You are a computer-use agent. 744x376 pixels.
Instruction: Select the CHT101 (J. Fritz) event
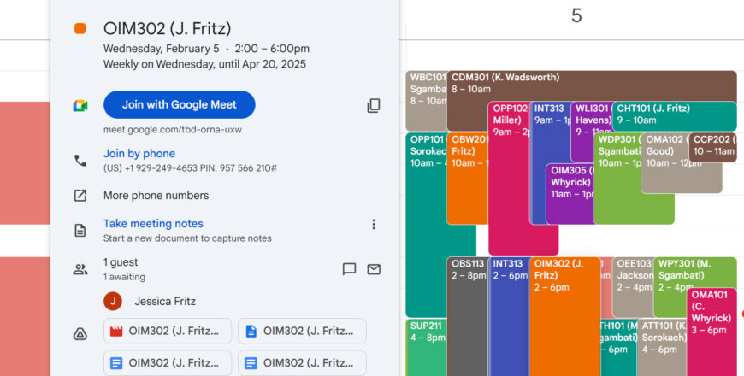coord(674,115)
